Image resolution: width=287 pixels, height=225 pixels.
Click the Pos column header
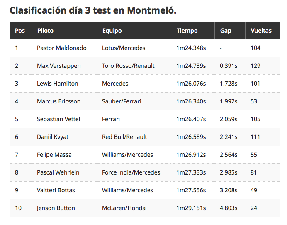(x=20, y=31)
